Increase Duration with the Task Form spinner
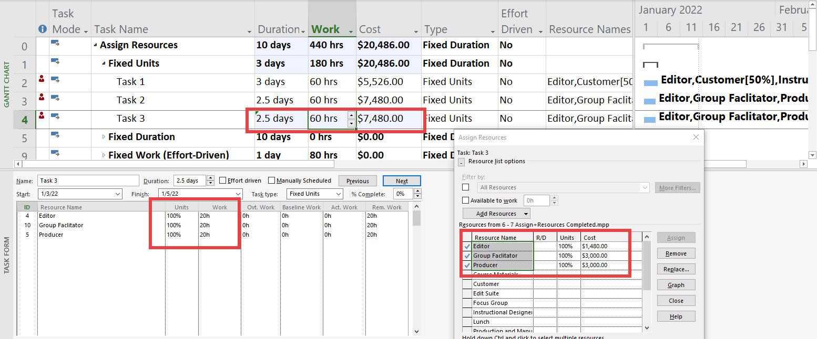Screen dimensions: 817x339 [211, 178]
